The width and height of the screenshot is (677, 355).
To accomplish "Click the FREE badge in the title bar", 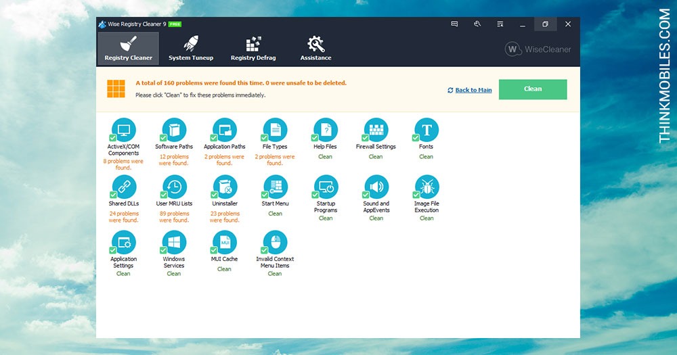I will pyautogui.click(x=175, y=24).
